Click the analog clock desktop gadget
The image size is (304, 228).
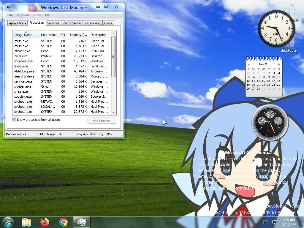[276, 28]
